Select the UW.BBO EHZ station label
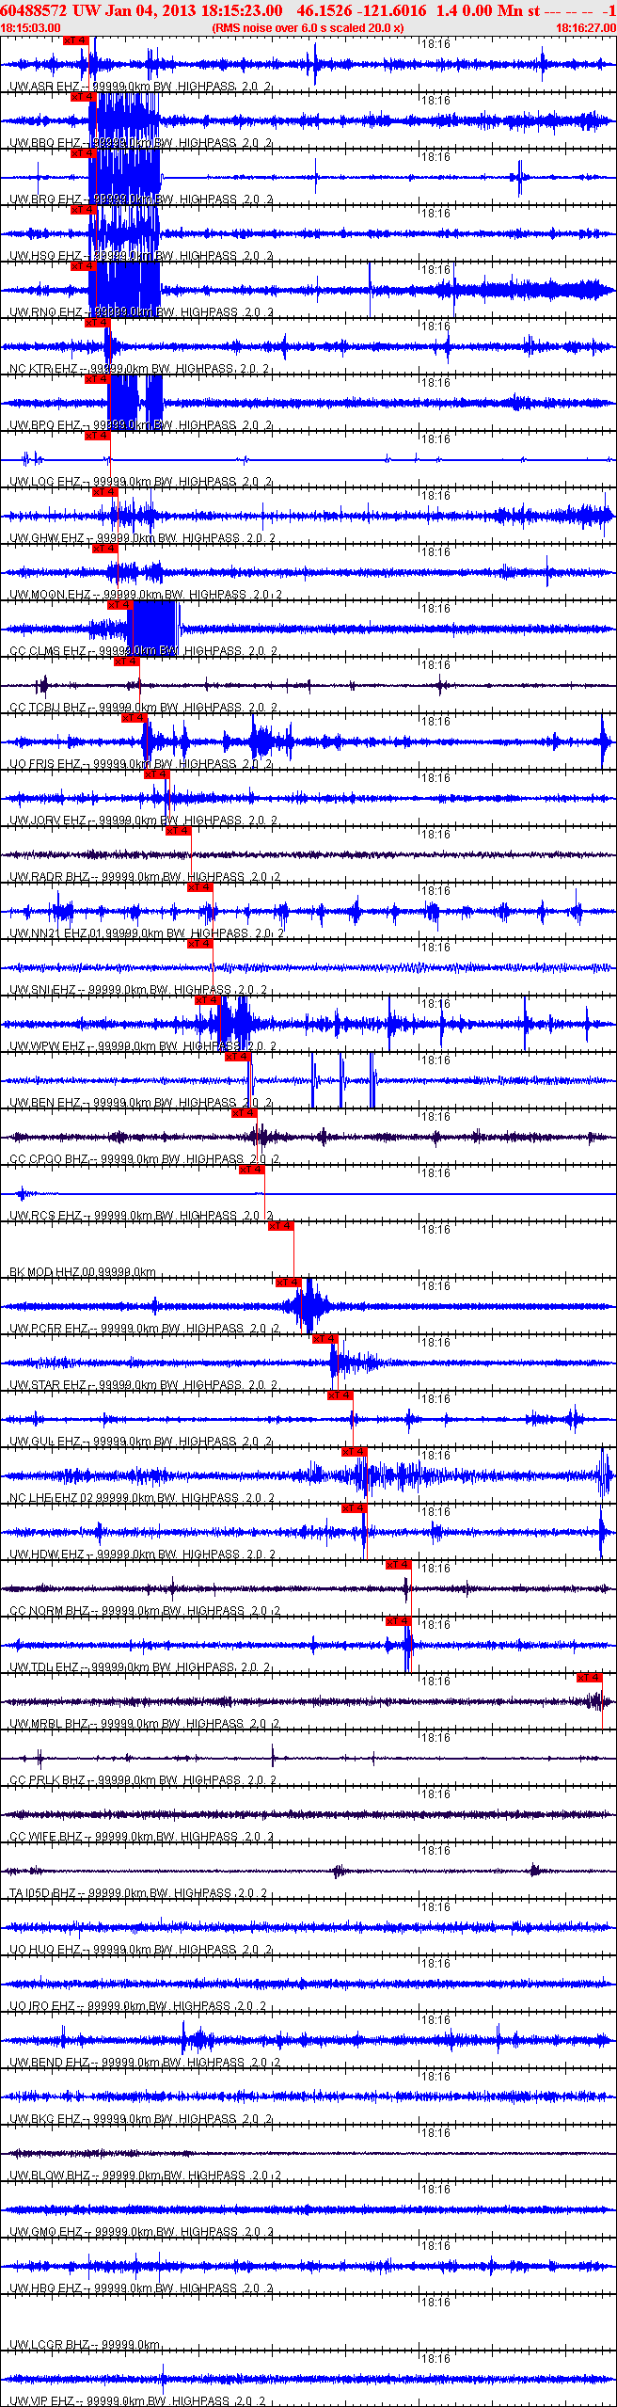The width and height of the screenshot is (617, 2407). tap(45, 143)
